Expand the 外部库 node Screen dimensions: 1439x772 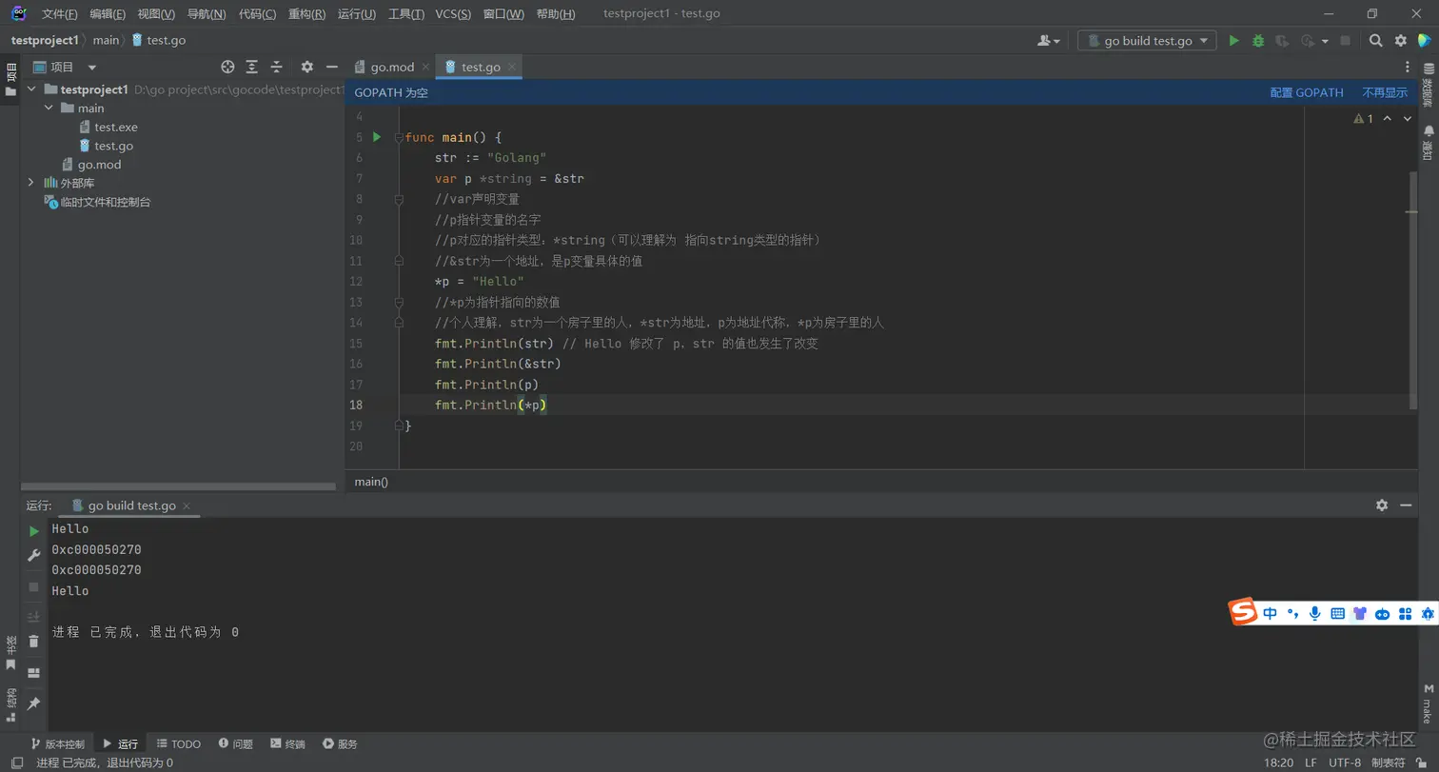[31, 183]
